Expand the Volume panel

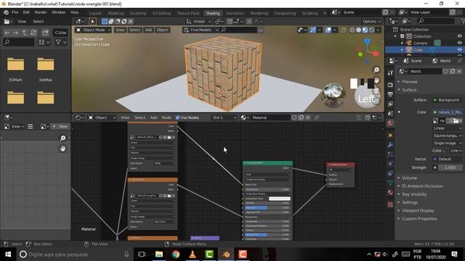click(x=409, y=178)
